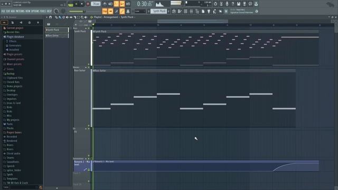Open the Channel rack view icon
The height and width of the screenshot is (190, 338).
185,11
